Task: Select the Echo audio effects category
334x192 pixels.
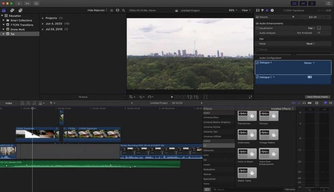Action: [206, 155]
